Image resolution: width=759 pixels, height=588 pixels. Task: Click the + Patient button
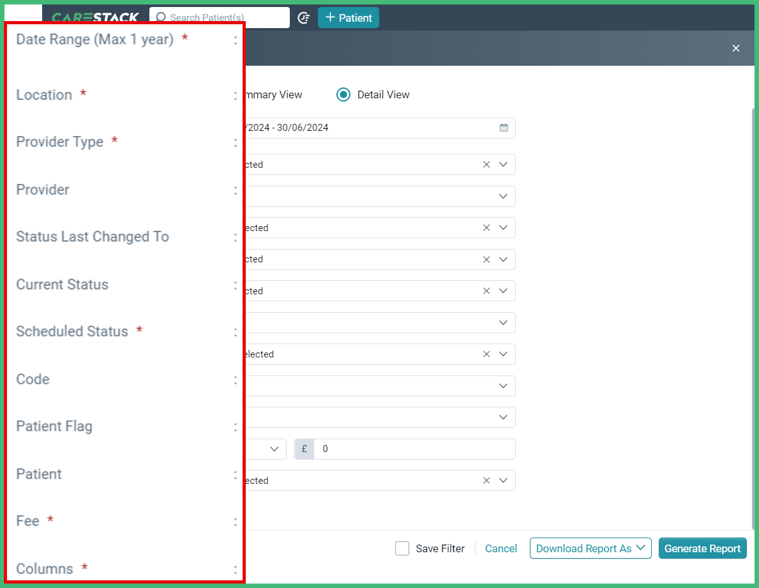tap(348, 17)
